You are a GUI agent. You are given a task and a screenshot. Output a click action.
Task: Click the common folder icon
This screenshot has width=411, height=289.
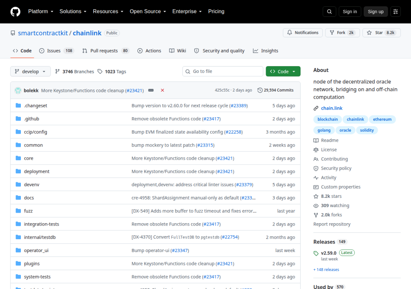tap(18, 145)
